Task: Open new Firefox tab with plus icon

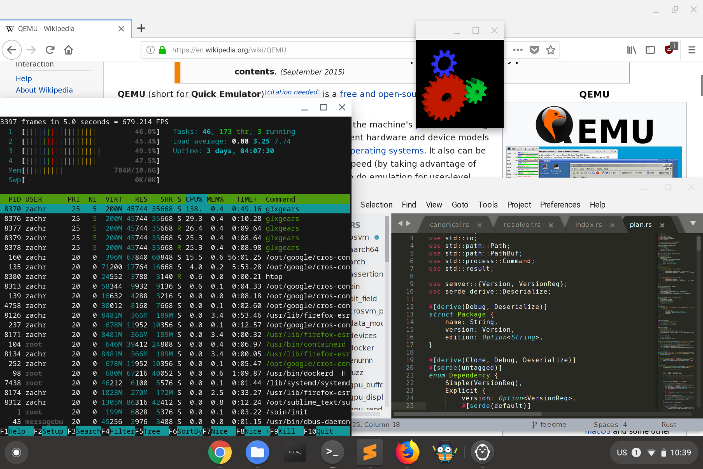Action: tap(141, 28)
